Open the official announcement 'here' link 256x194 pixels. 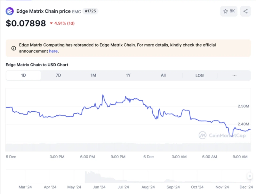tap(53, 51)
